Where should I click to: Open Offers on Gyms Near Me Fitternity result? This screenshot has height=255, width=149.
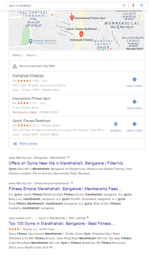(x=66, y=163)
